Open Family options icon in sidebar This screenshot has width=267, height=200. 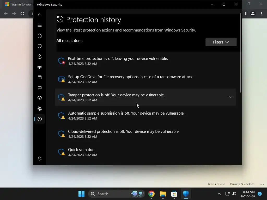click(40, 109)
